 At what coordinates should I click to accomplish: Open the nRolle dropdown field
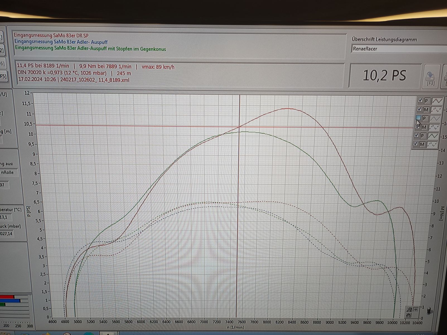pos(8,173)
